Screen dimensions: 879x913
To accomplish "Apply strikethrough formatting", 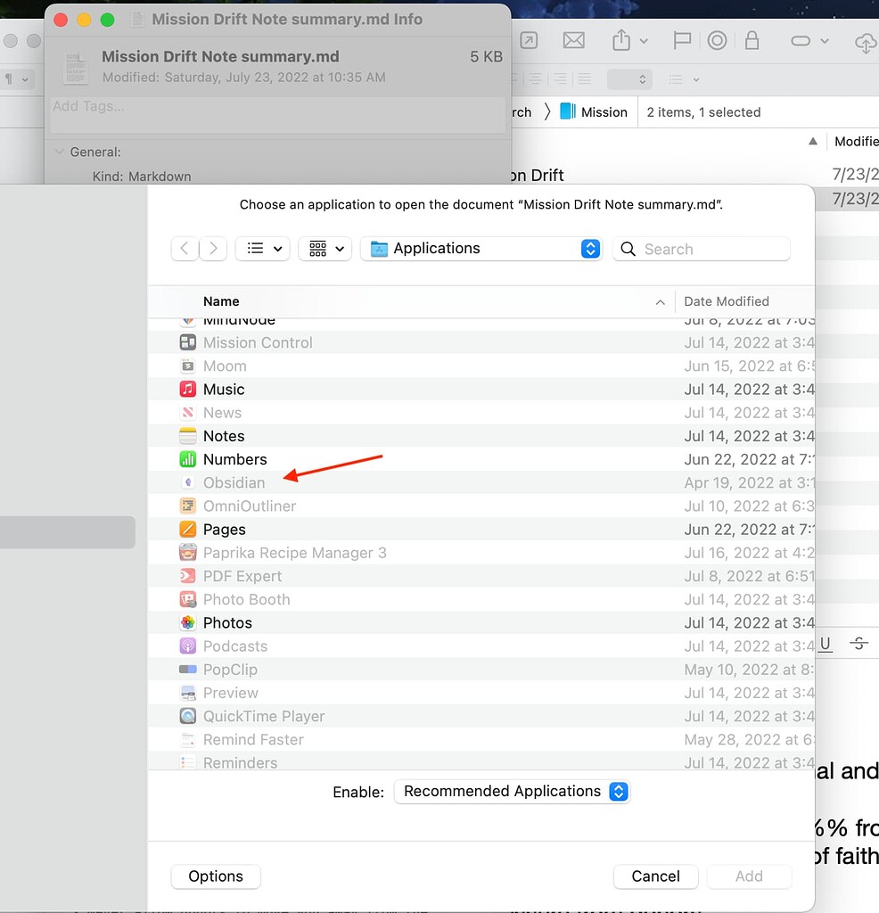I will [858, 643].
